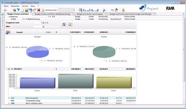Click the vertical scrollbar down arrow
Image resolution: width=186 pixels, height=109 pixels.
[184, 103]
